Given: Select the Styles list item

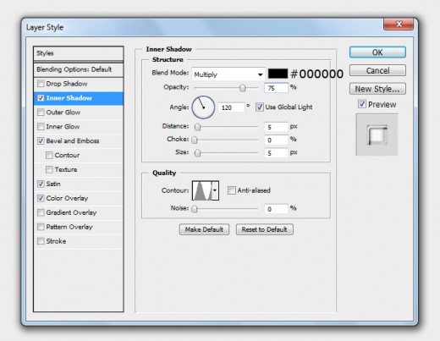Looking at the screenshot, I should (79, 53).
